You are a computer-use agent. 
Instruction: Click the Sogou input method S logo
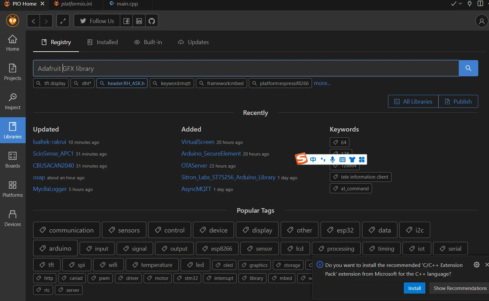tap(301, 159)
